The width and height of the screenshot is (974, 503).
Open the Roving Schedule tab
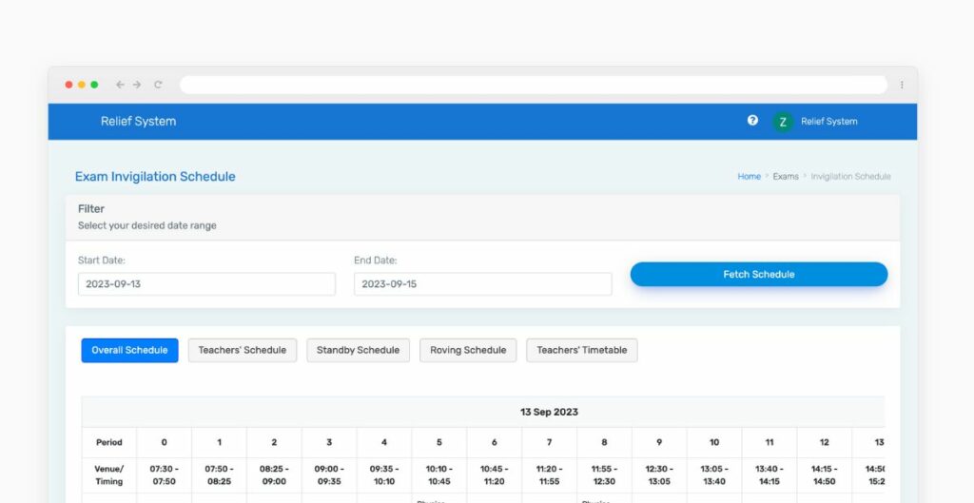pyautogui.click(x=468, y=350)
